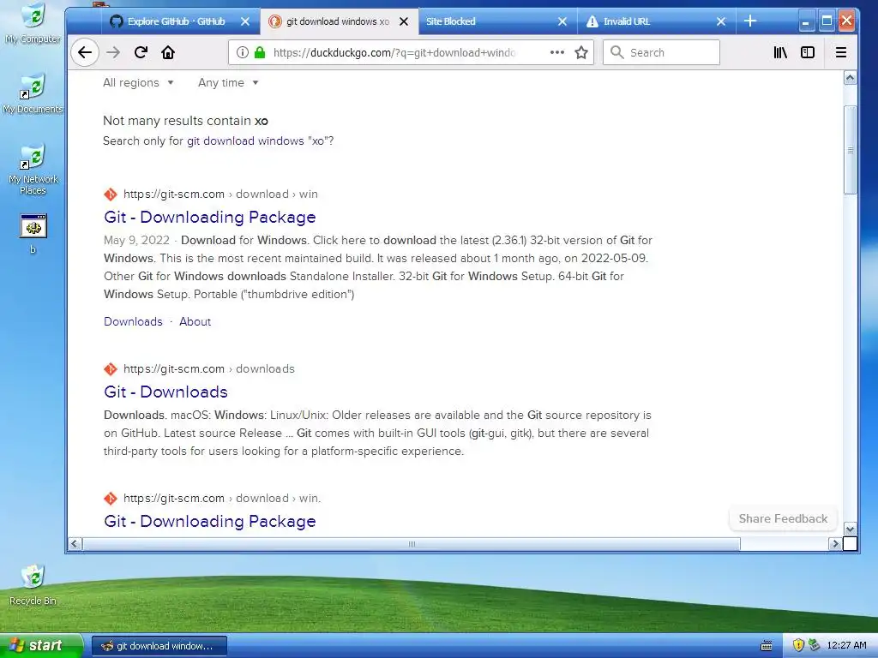The image size is (878, 658).
Task: Click git download window taskbar button
Action: click(159, 646)
